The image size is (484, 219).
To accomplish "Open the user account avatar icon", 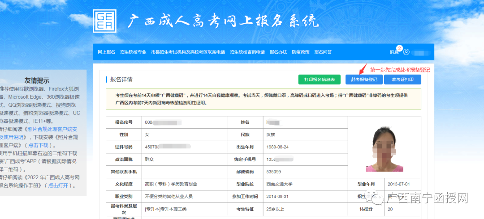I will pos(406,52).
